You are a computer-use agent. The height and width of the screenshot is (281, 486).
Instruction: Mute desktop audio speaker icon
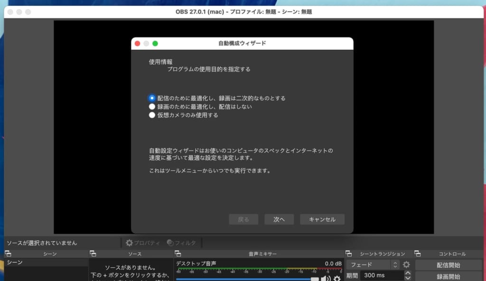coord(326,279)
